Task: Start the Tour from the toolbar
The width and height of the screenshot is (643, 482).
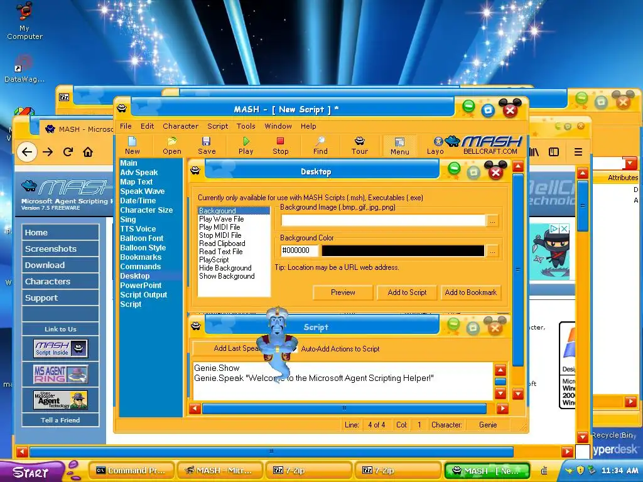Action: click(360, 146)
